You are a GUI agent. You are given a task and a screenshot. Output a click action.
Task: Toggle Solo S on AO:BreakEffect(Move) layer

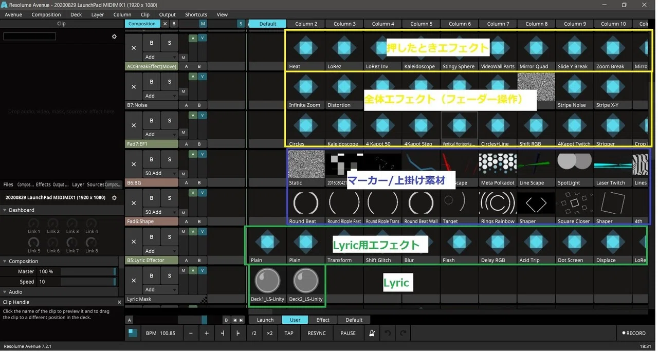pyautogui.click(x=169, y=43)
